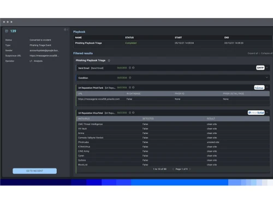Click the VirusTotal logo badge

[256, 113]
